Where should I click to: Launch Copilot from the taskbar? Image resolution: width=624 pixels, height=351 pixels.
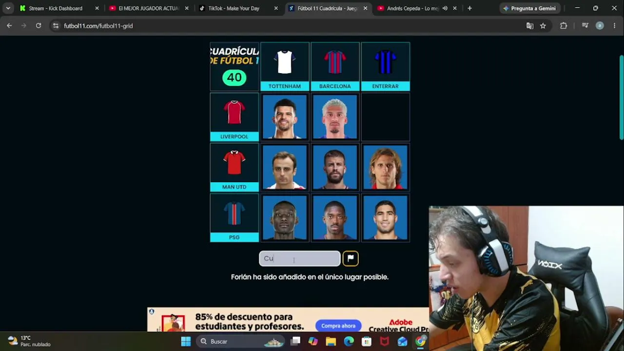[x=313, y=342]
